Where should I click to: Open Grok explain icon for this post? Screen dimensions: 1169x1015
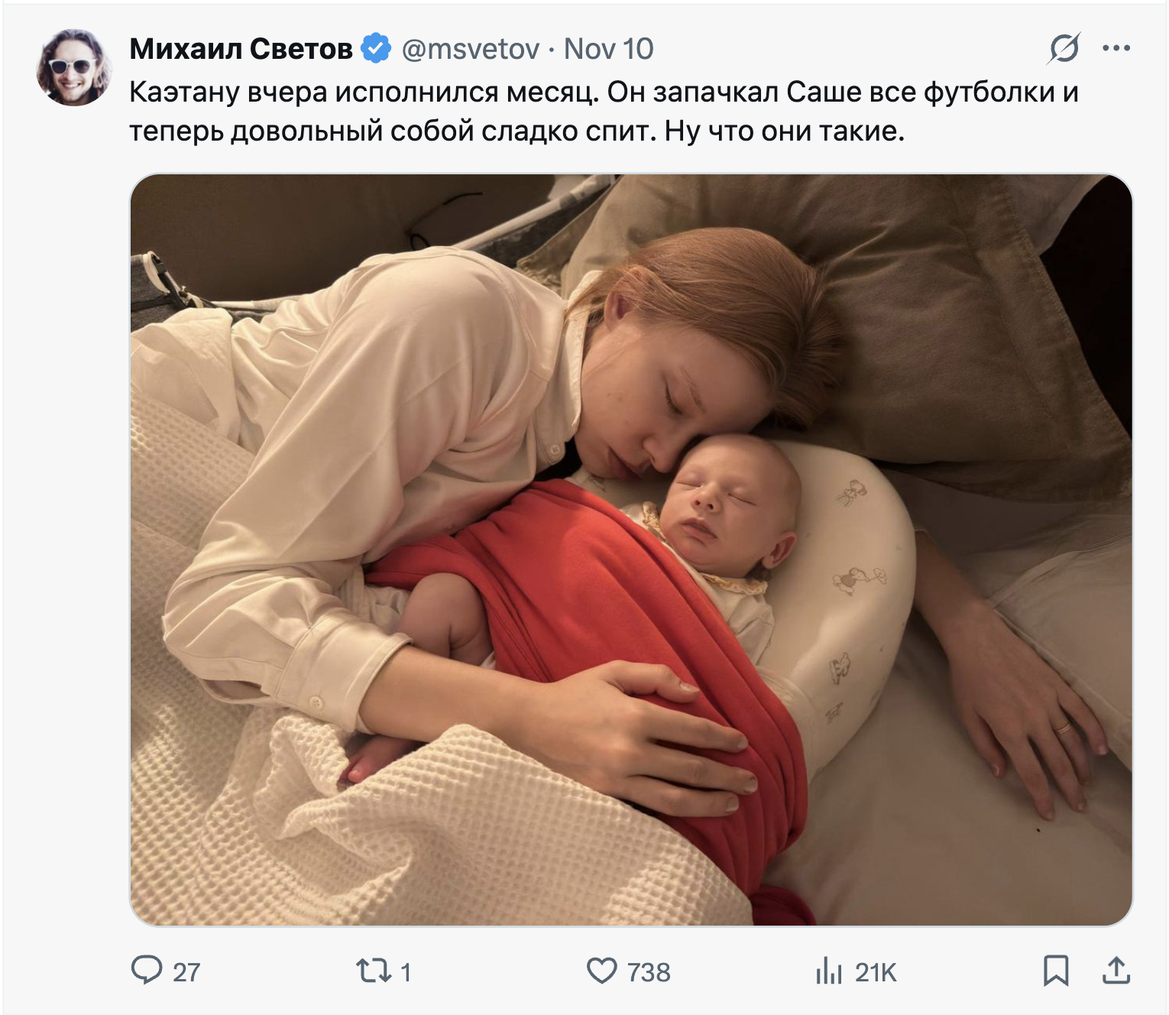pyautogui.click(x=1064, y=49)
